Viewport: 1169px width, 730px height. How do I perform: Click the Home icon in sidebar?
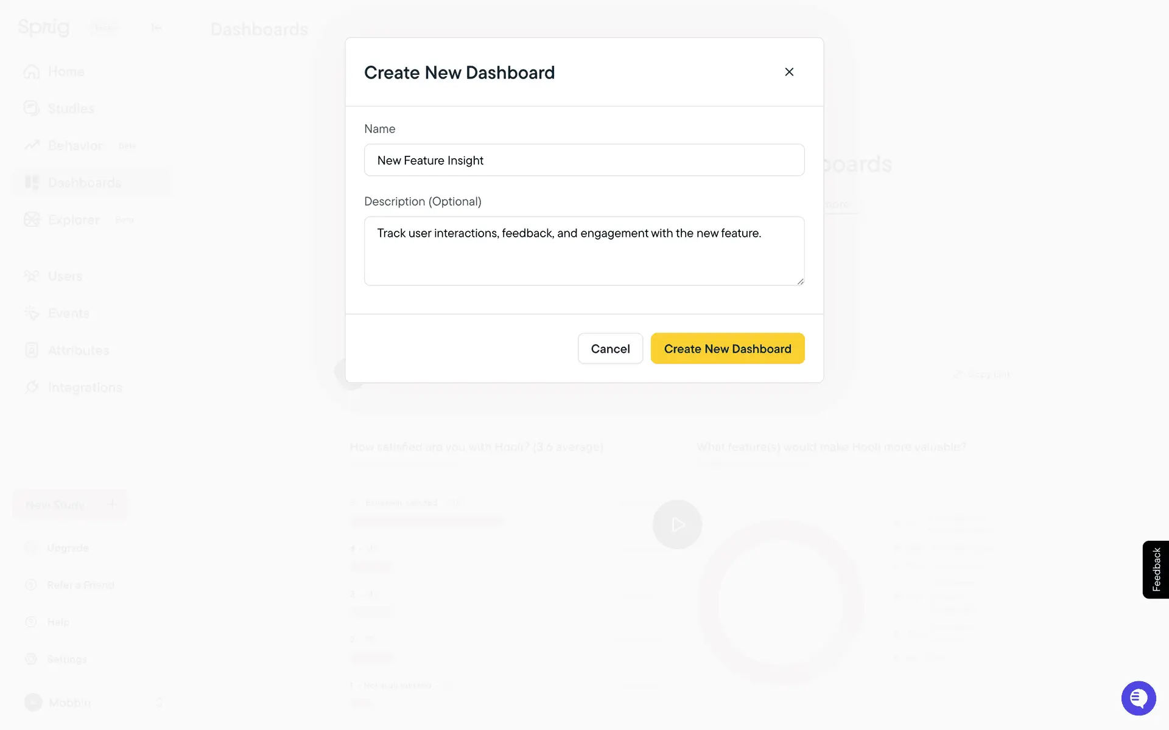[32, 72]
